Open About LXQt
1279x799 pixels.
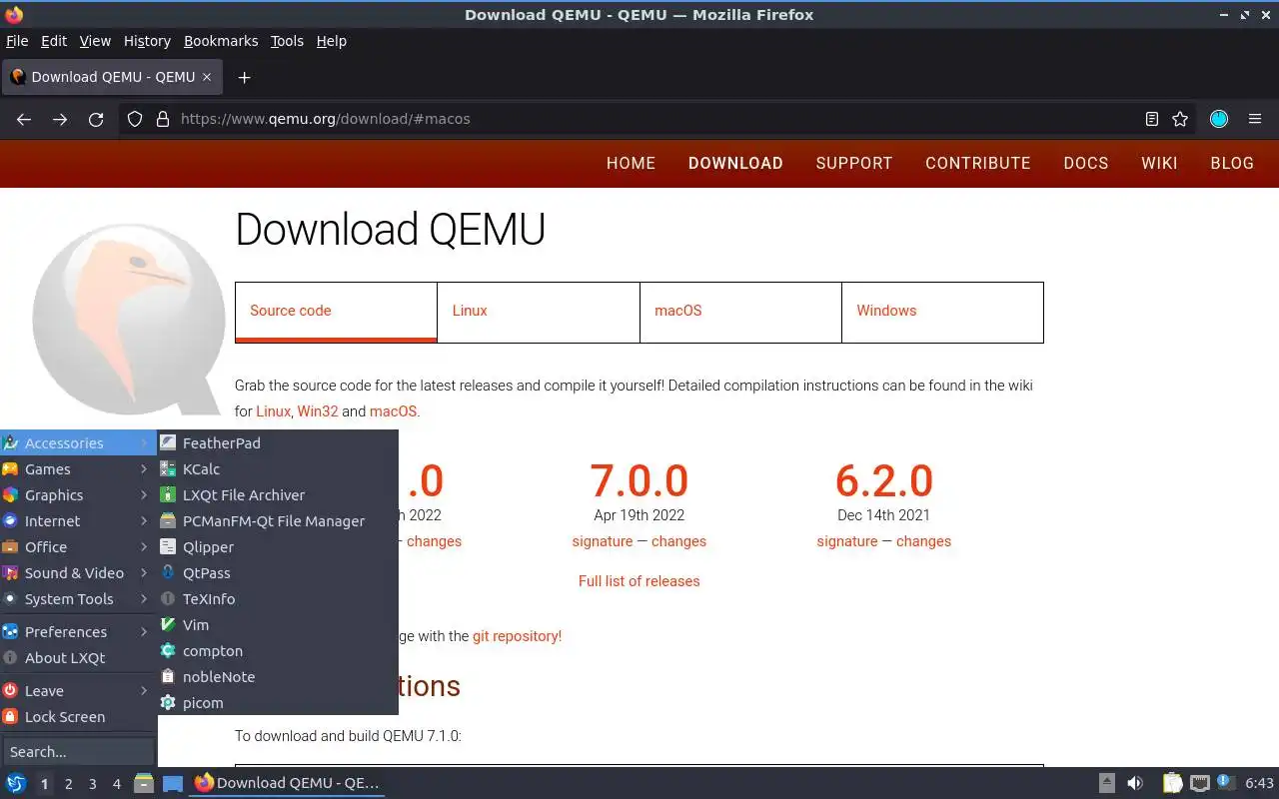tap(78, 658)
